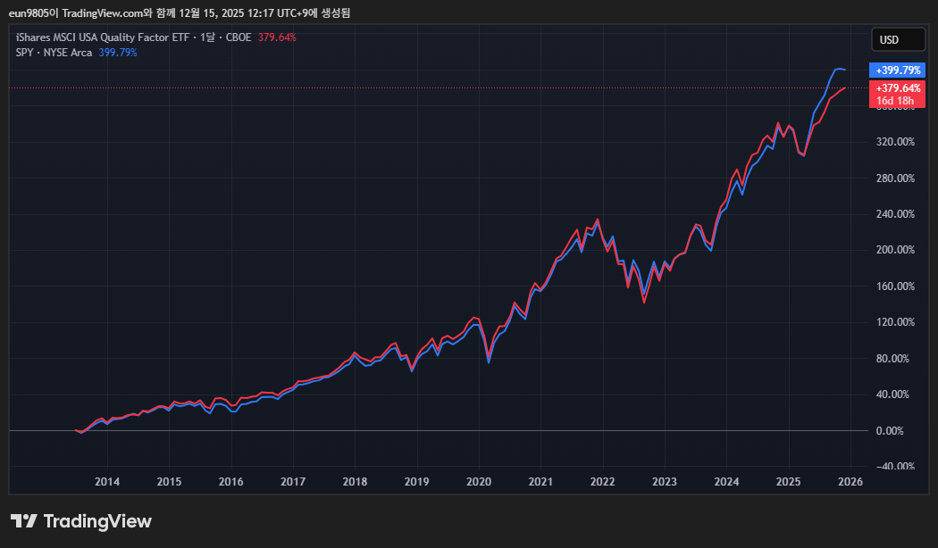Select the SPY NYSE Arca legend
The height and width of the screenshot is (548, 938).
(x=54, y=53)
